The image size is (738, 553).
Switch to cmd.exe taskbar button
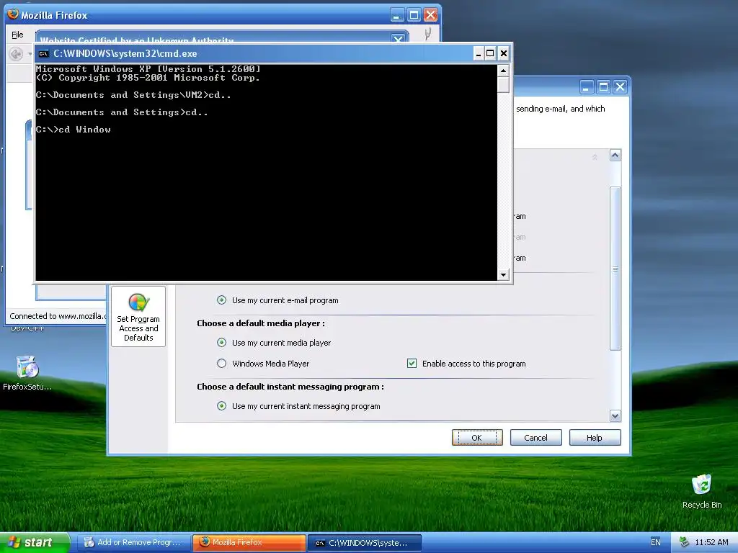(x=364, y=543)
